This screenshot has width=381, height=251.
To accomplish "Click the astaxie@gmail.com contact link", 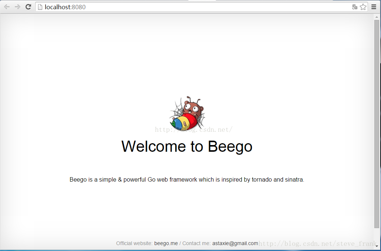I will tap(235, 243).
